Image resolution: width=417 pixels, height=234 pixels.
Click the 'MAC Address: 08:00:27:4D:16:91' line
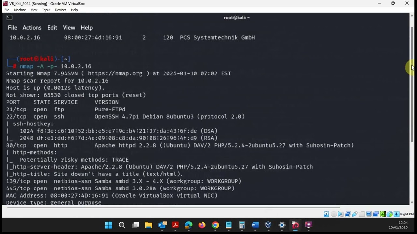(x=112, y=195)
